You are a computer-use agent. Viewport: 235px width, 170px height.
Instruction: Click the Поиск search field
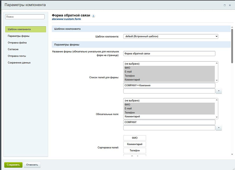(x=25, y=17)
